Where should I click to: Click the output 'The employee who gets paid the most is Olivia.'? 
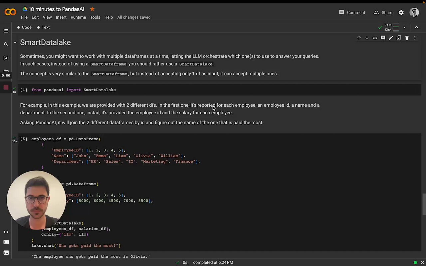coord(91,257)
